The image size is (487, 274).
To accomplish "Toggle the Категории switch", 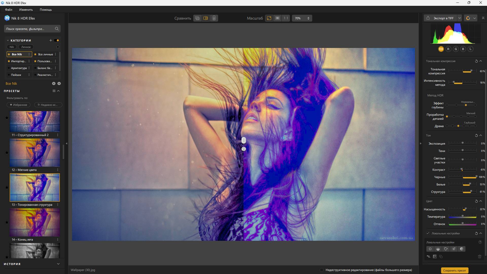I will tap(57, 40).
